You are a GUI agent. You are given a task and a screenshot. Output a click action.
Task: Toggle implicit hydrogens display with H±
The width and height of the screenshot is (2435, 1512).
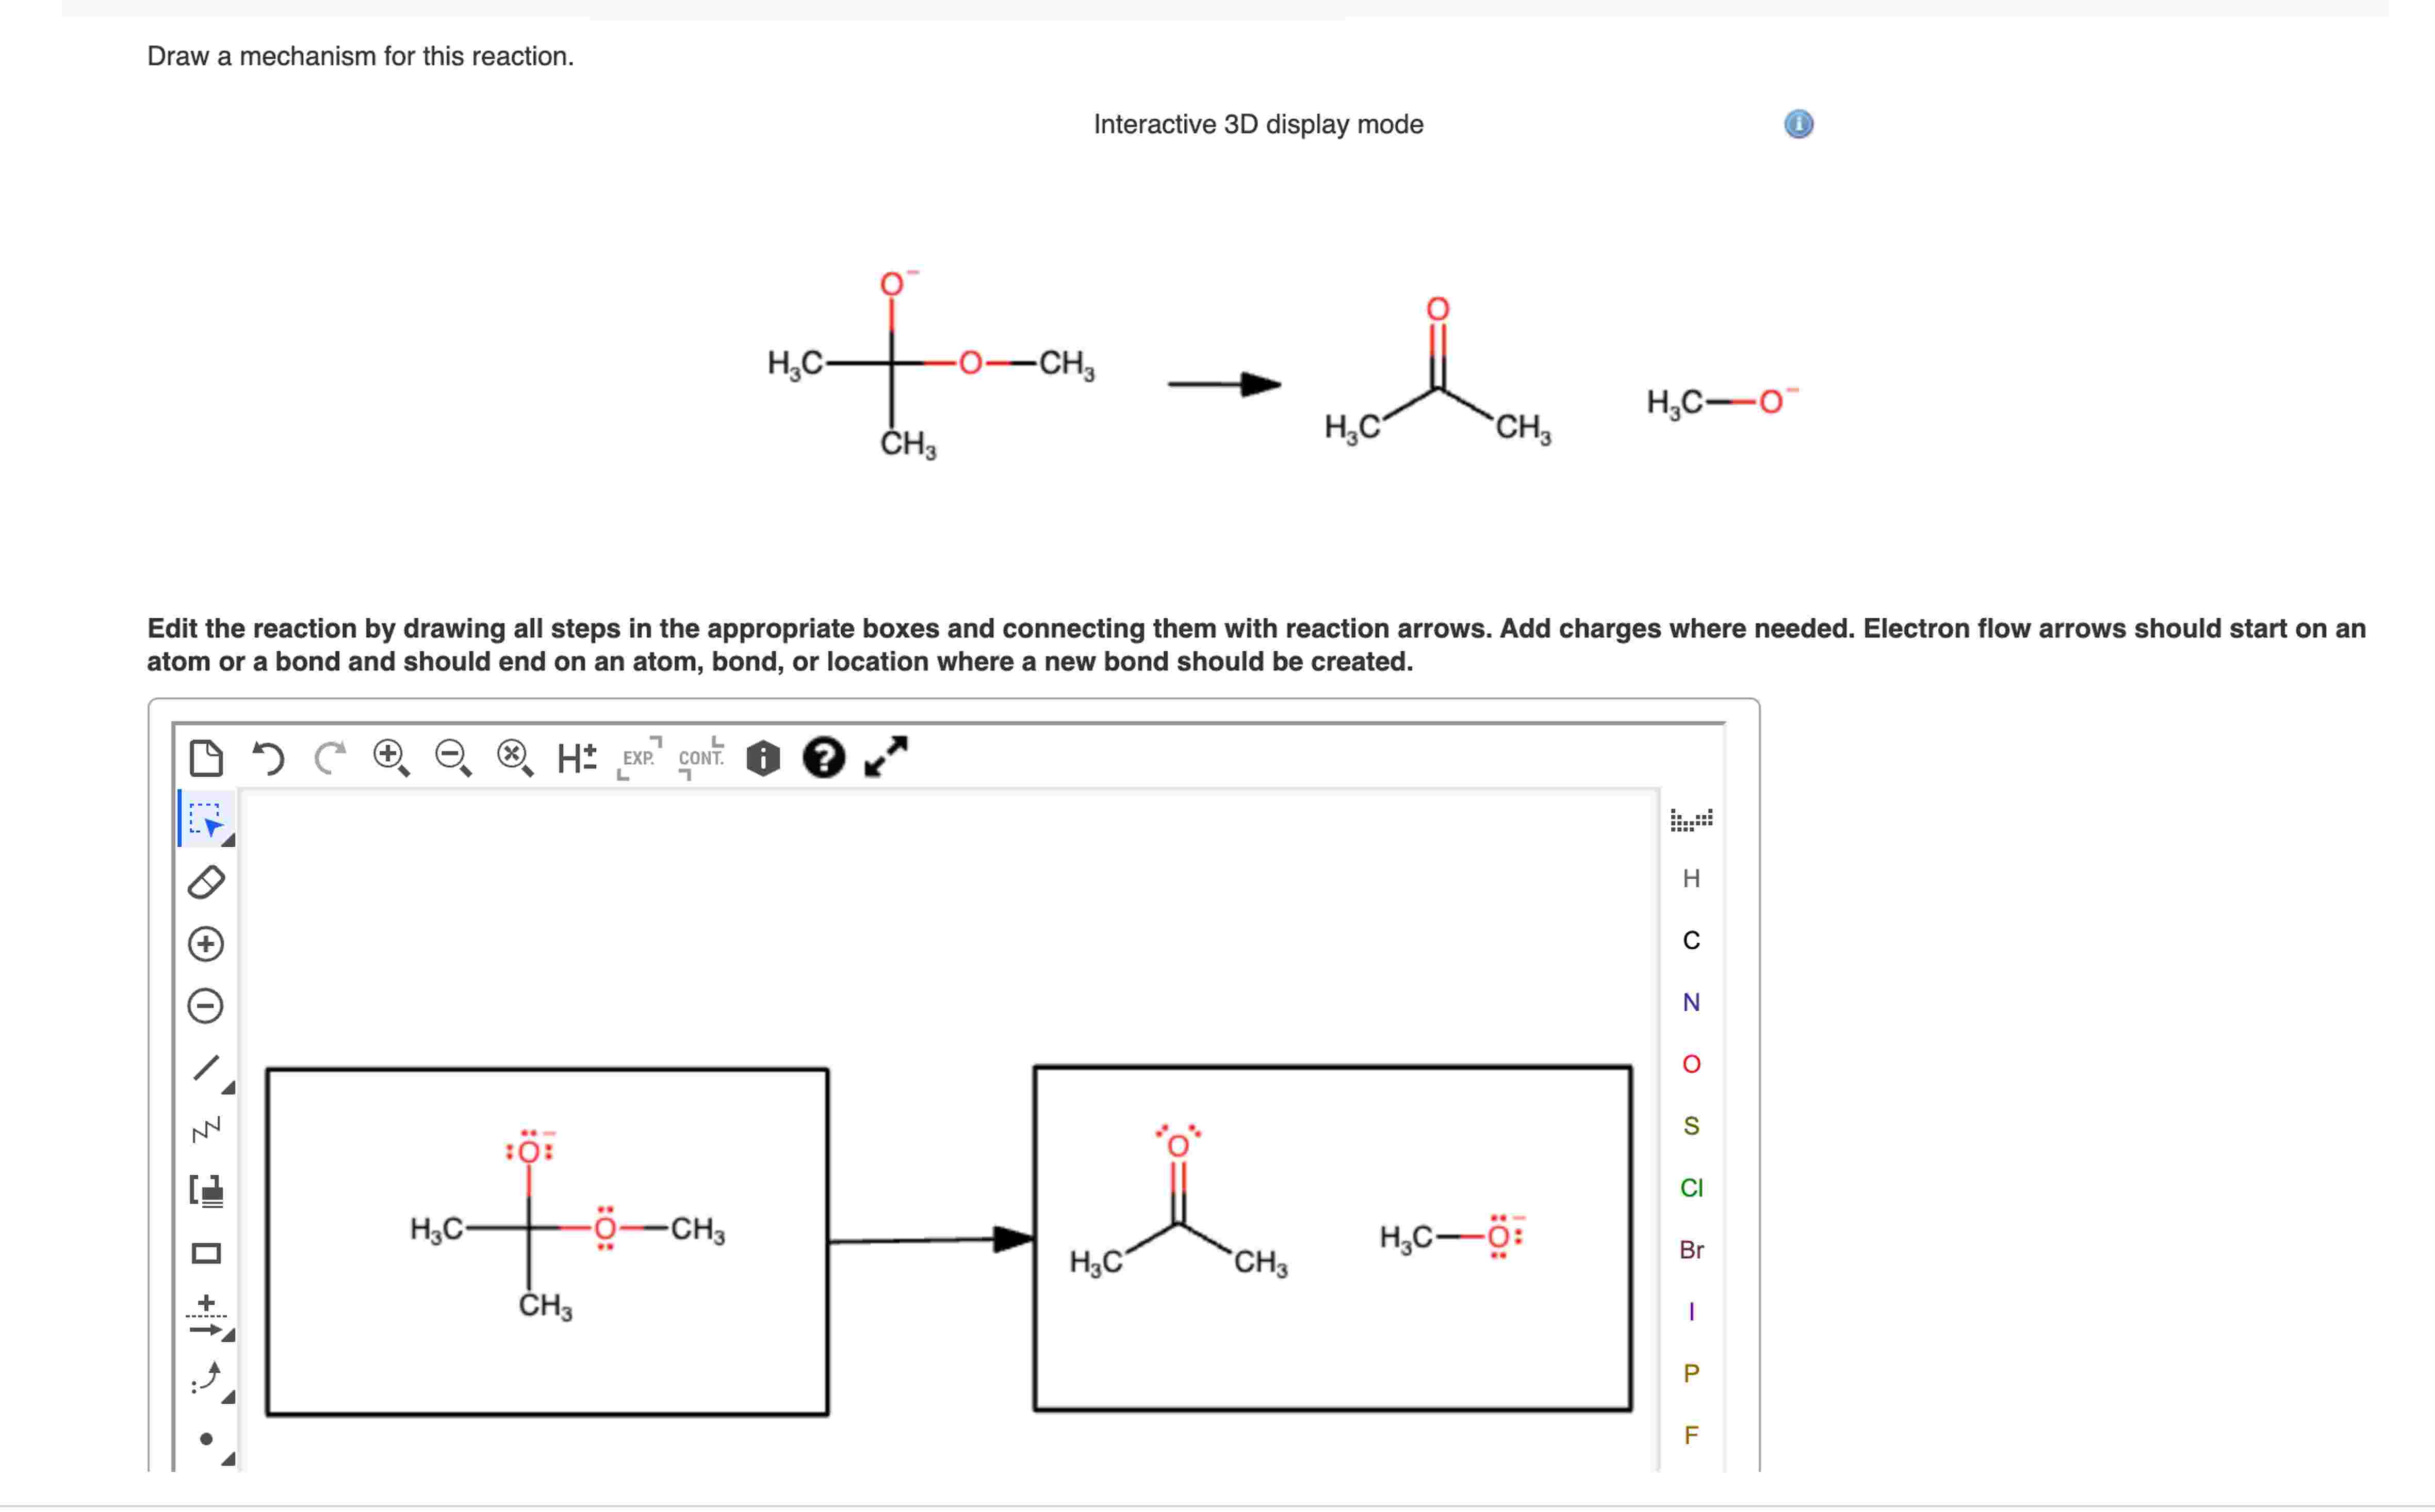pyautogui.click(x=575, y=758)
